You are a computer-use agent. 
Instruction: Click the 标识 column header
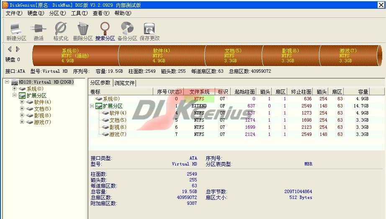point(223,92)
